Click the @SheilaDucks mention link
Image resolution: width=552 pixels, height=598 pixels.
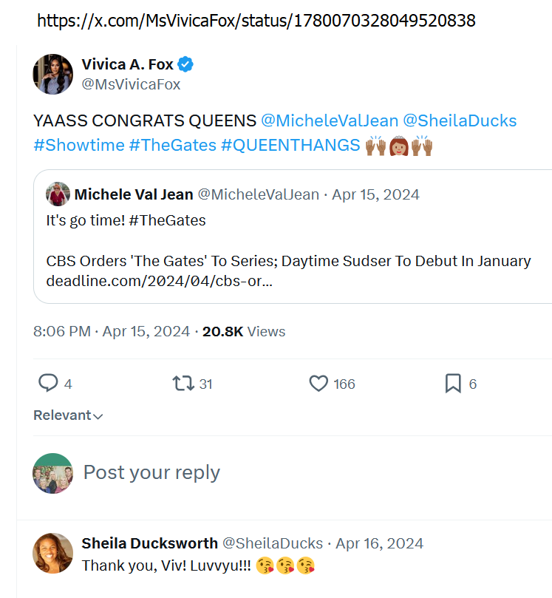coord(460,120)
